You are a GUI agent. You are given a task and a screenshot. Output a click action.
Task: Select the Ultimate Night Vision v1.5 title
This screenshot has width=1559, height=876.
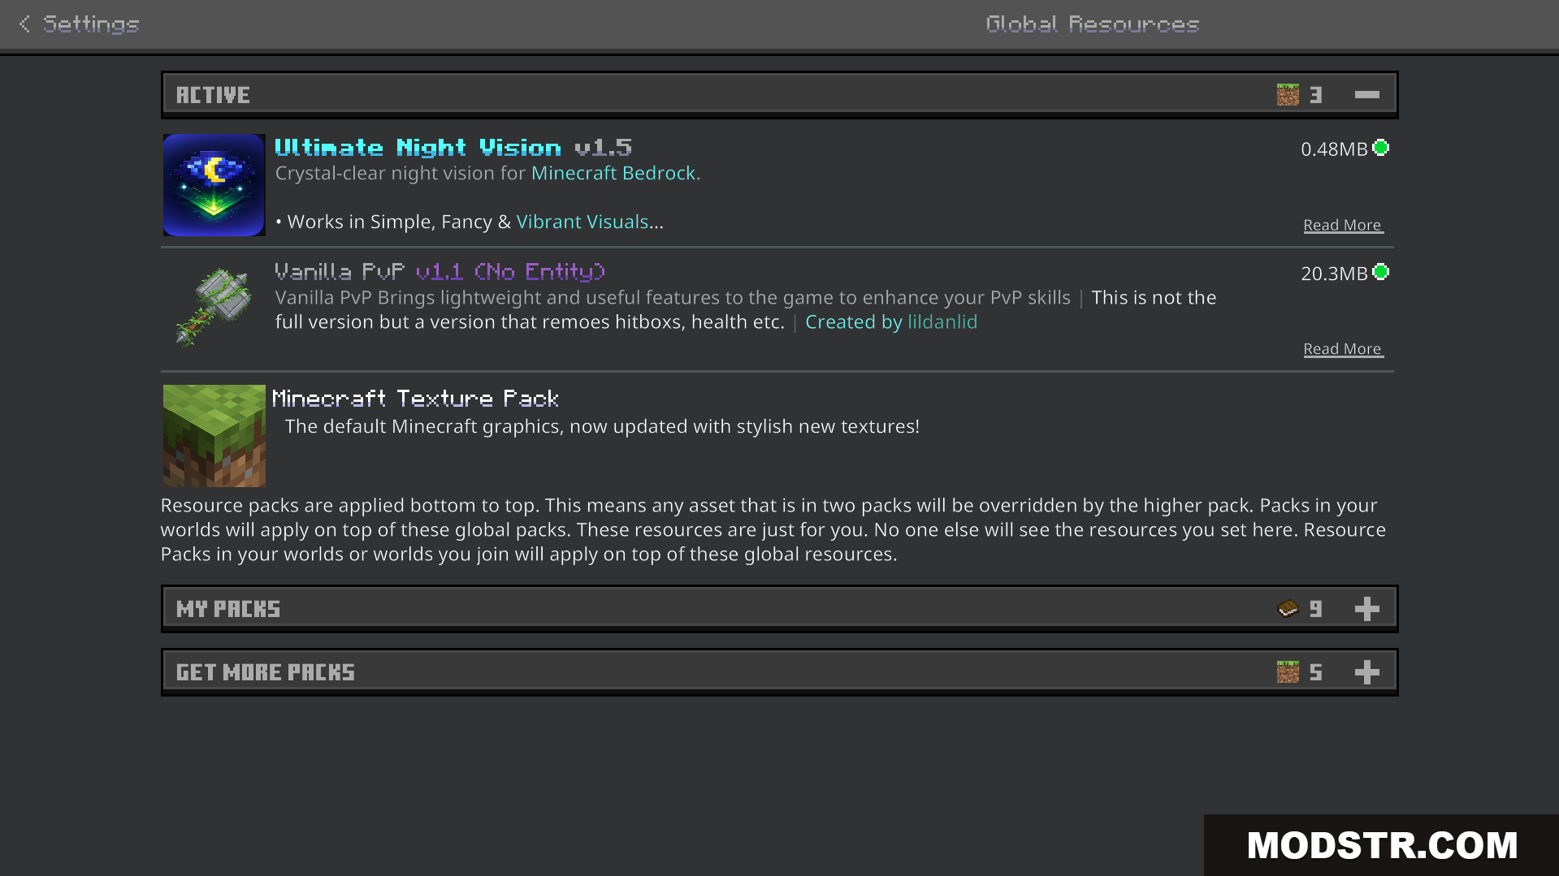coord(453,148)
